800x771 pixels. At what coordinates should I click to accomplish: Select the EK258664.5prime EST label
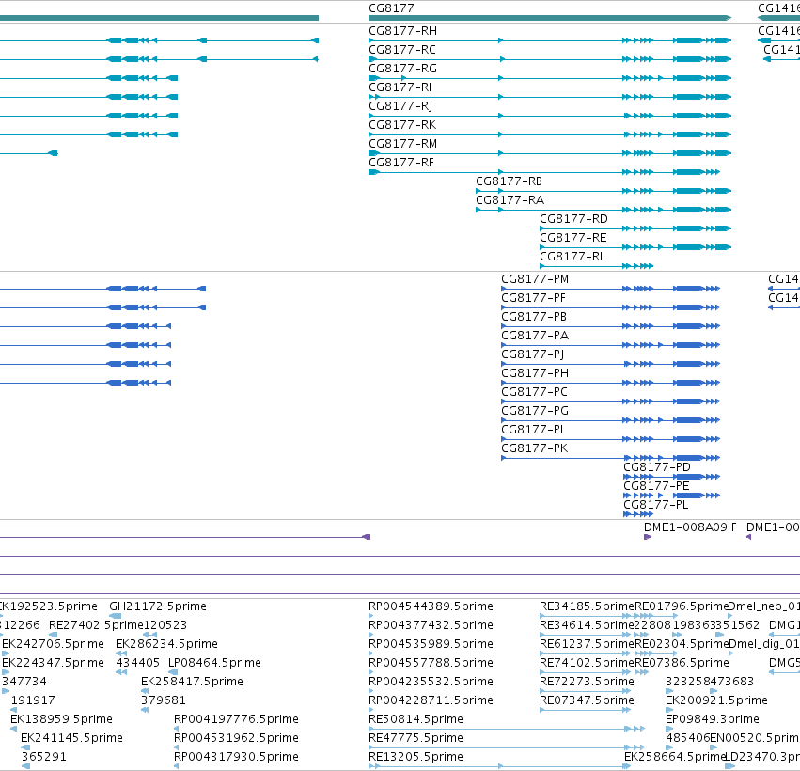point(674,757)
